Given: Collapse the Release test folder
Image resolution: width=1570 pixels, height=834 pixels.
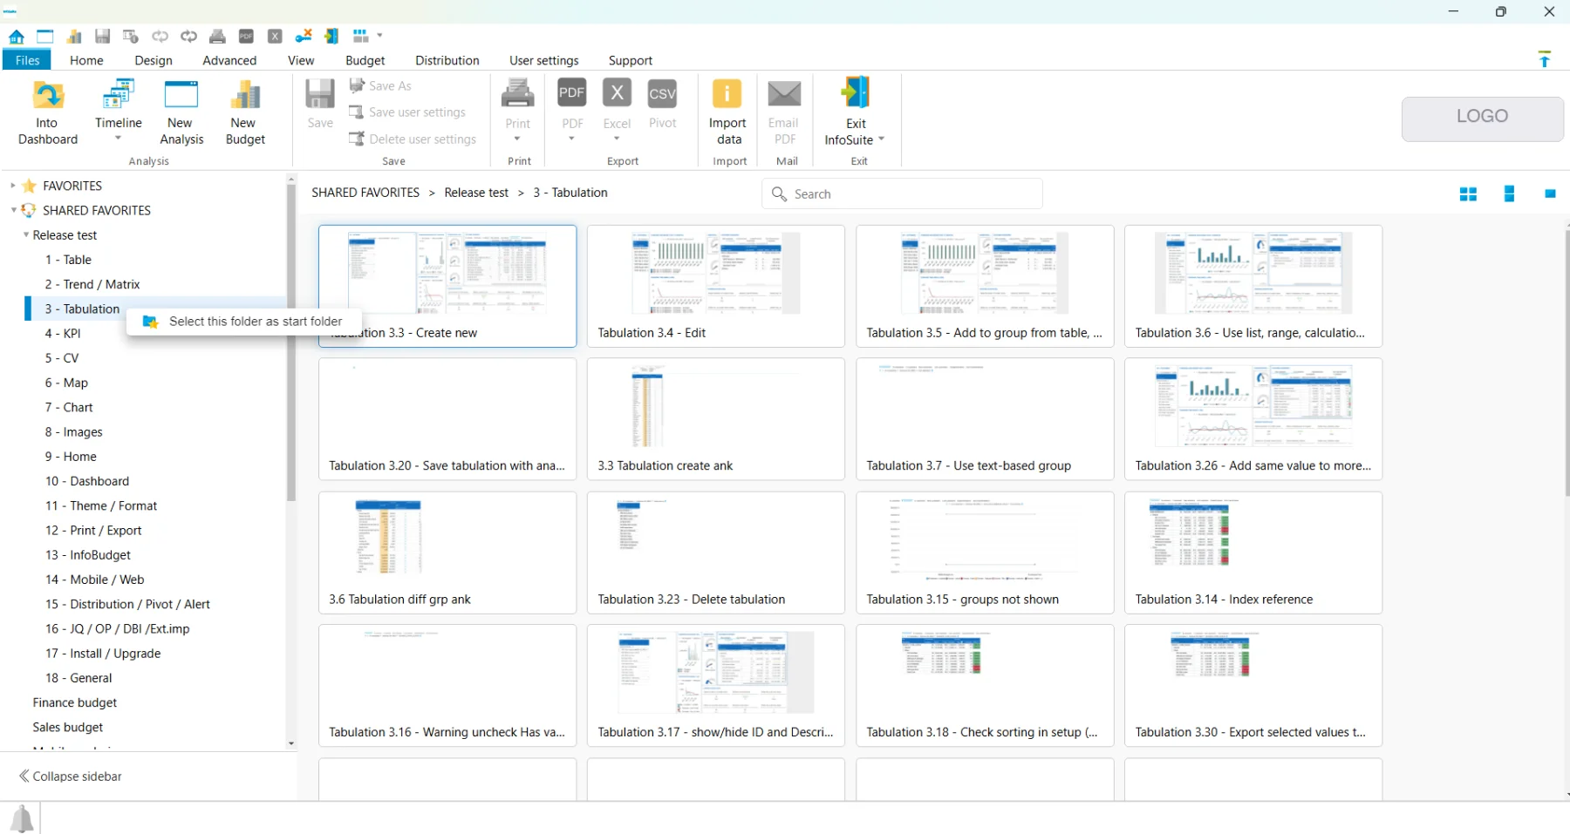Looking at the screenshot, I should click(x=26, y=235).
